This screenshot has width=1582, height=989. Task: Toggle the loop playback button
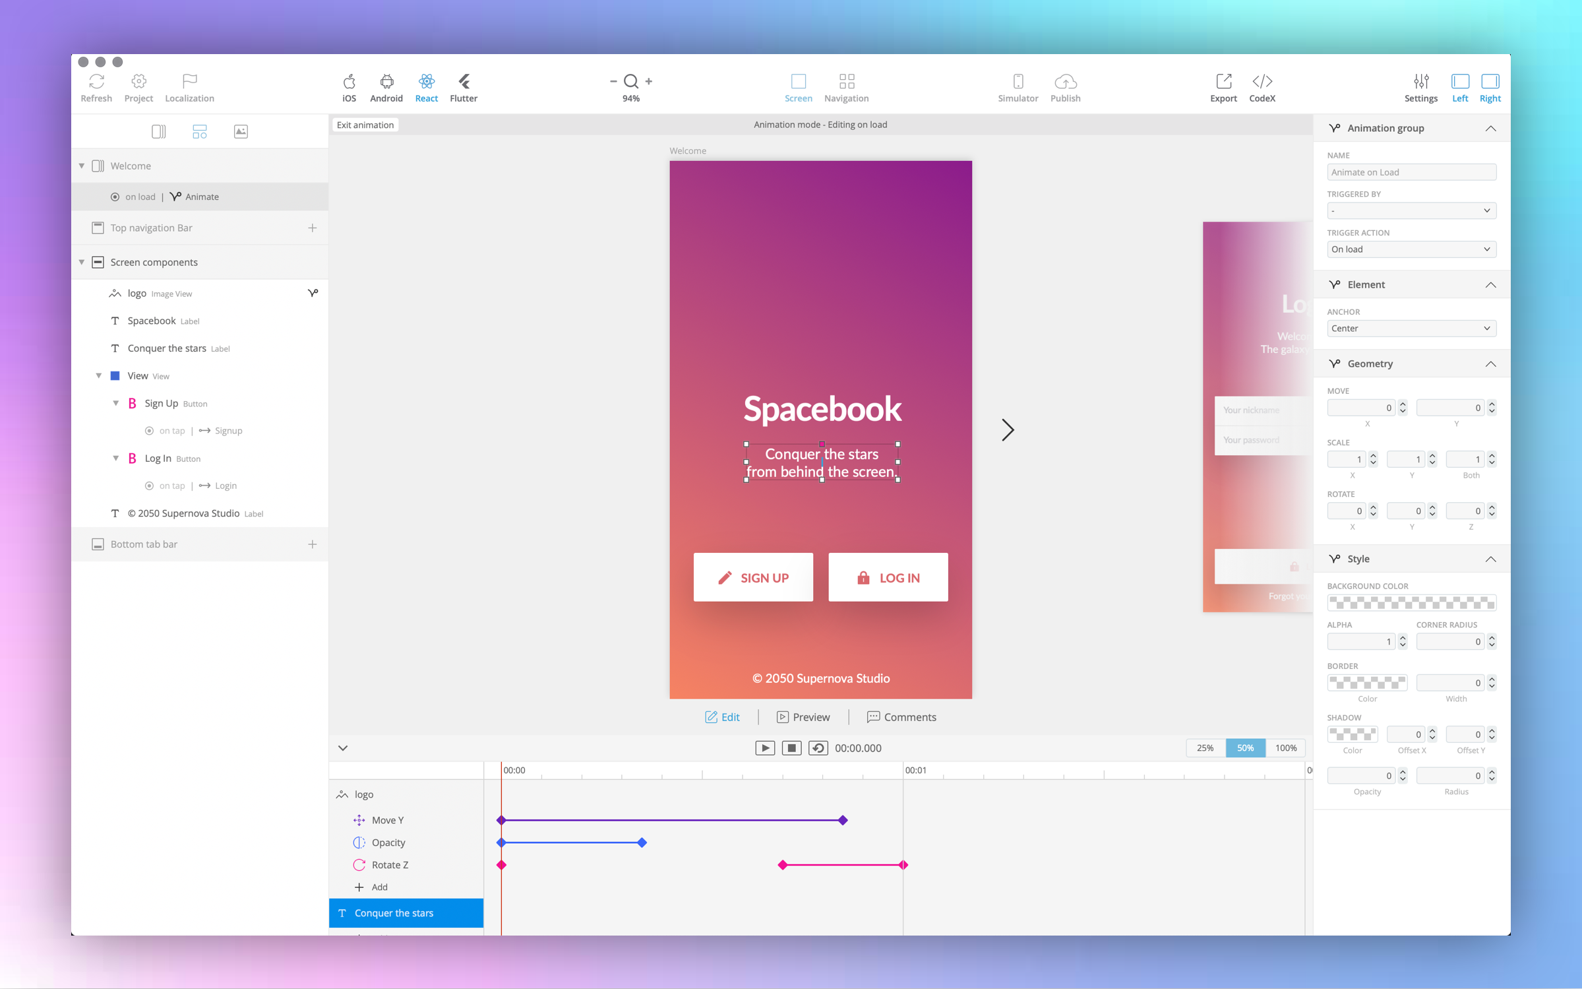[x=818, y=748]
